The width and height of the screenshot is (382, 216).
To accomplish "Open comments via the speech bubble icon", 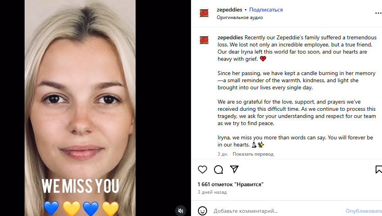I will click(218, 170).
